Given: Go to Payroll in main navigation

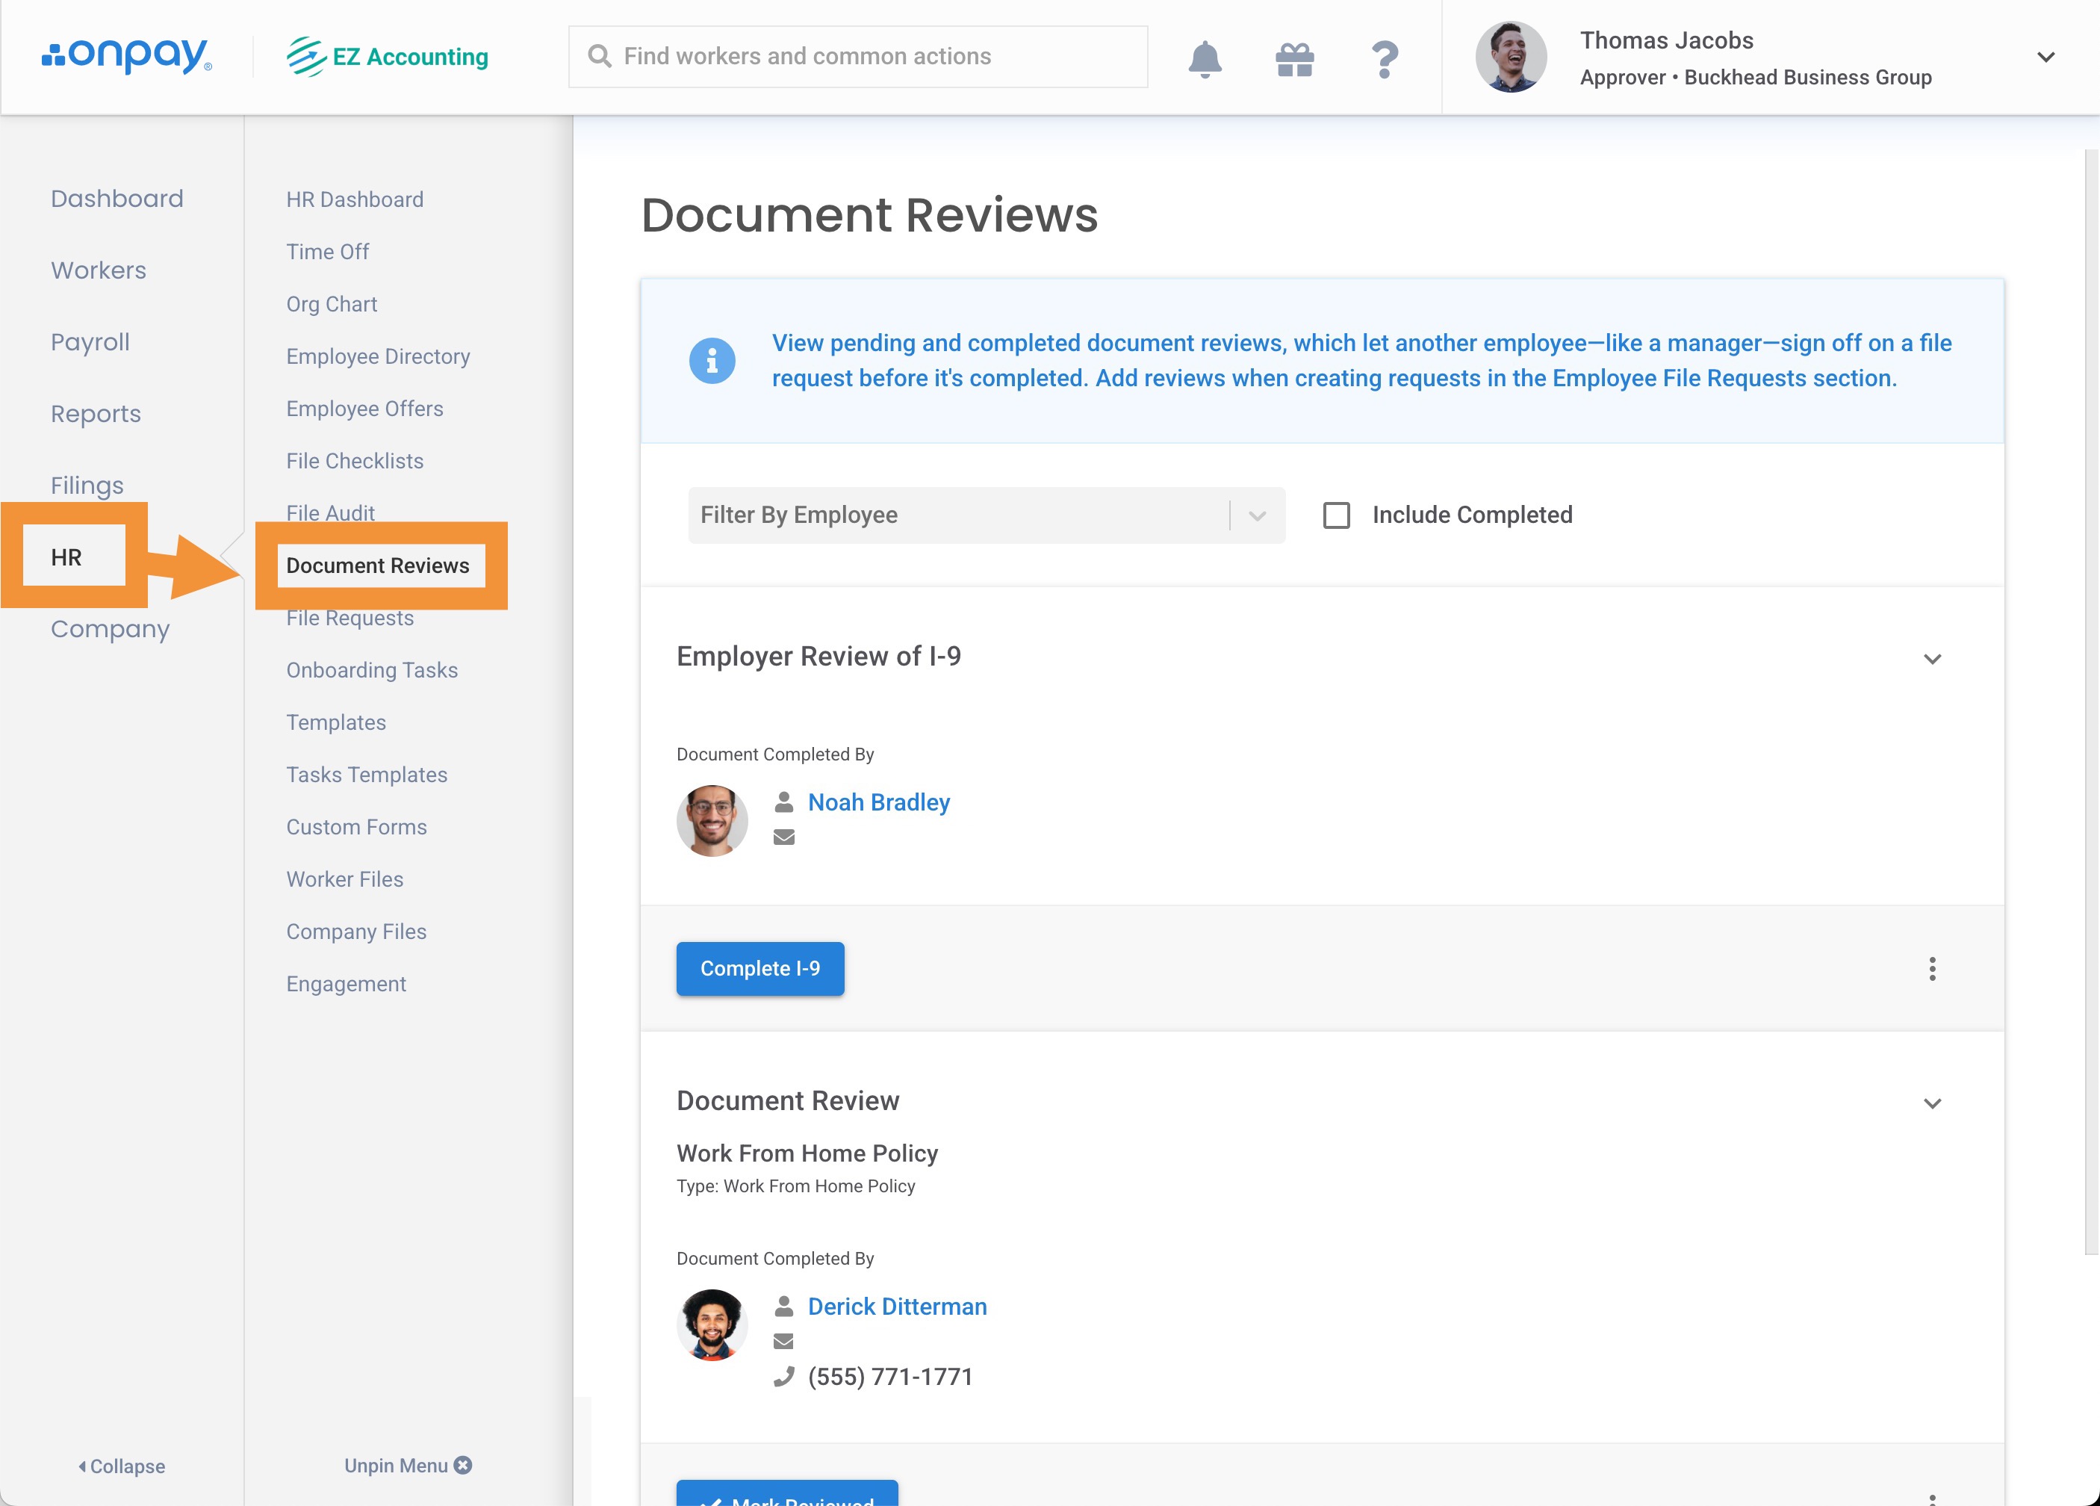Looking at the screenshot, I should point(90,342).
